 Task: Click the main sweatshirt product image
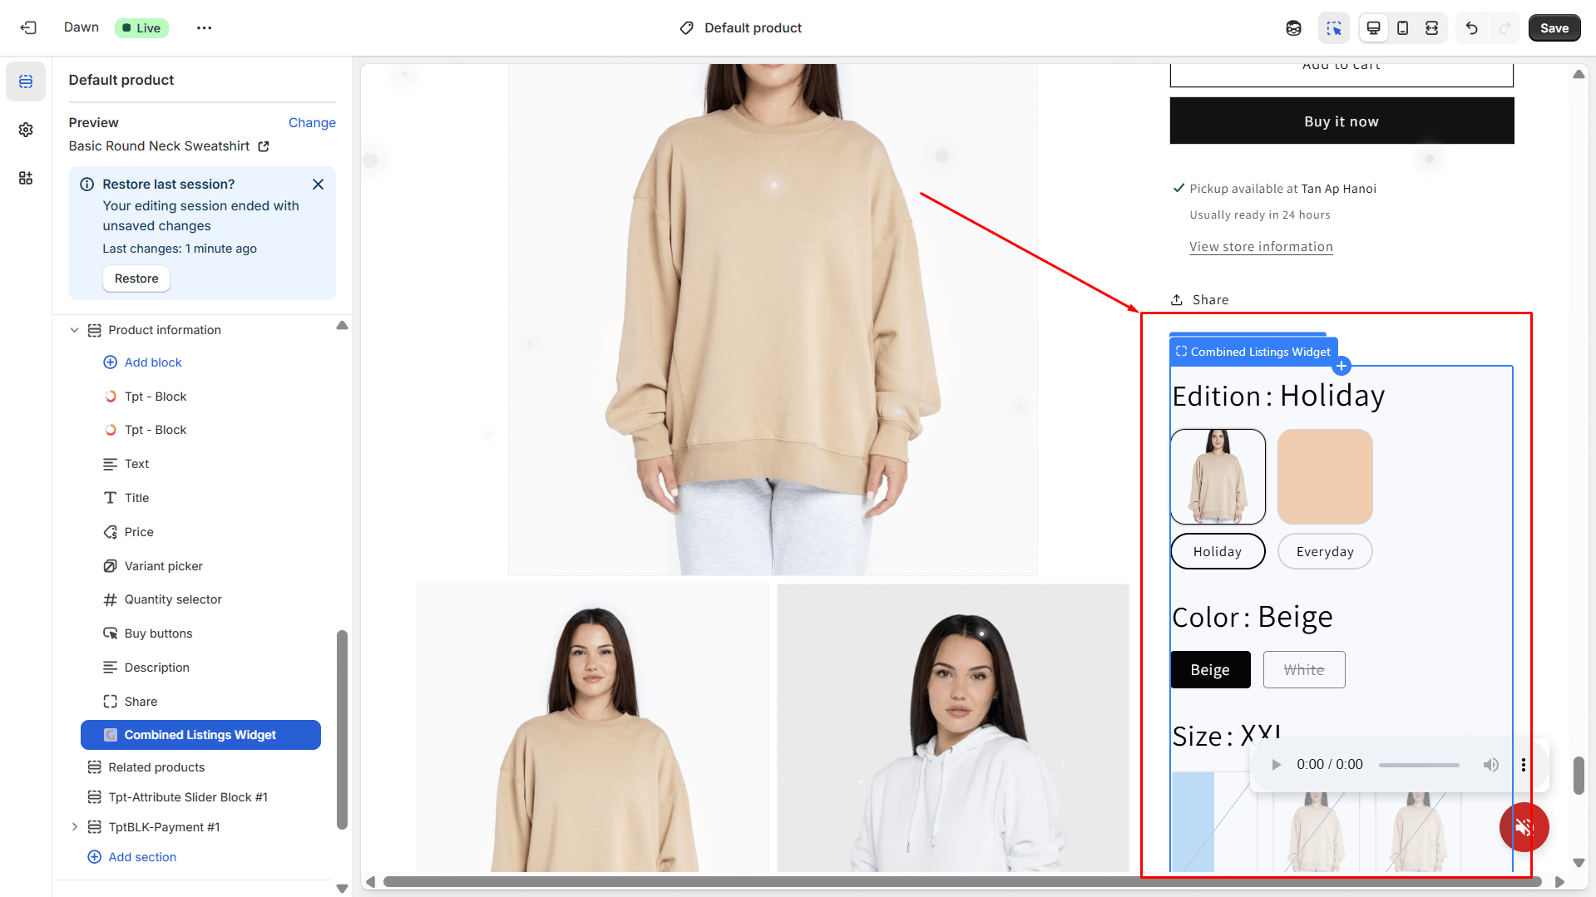coord(773,319)
